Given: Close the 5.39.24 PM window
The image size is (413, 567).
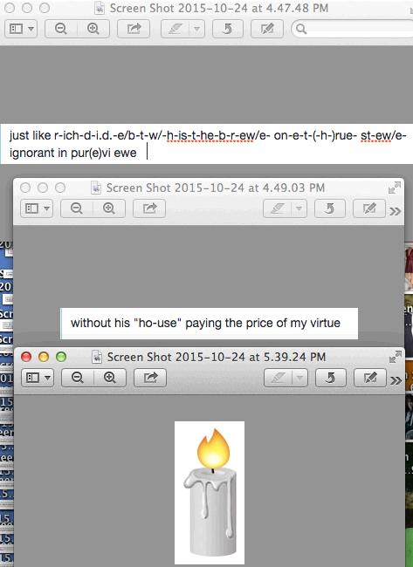Looking at the screenshot, I should coord(26,357).
